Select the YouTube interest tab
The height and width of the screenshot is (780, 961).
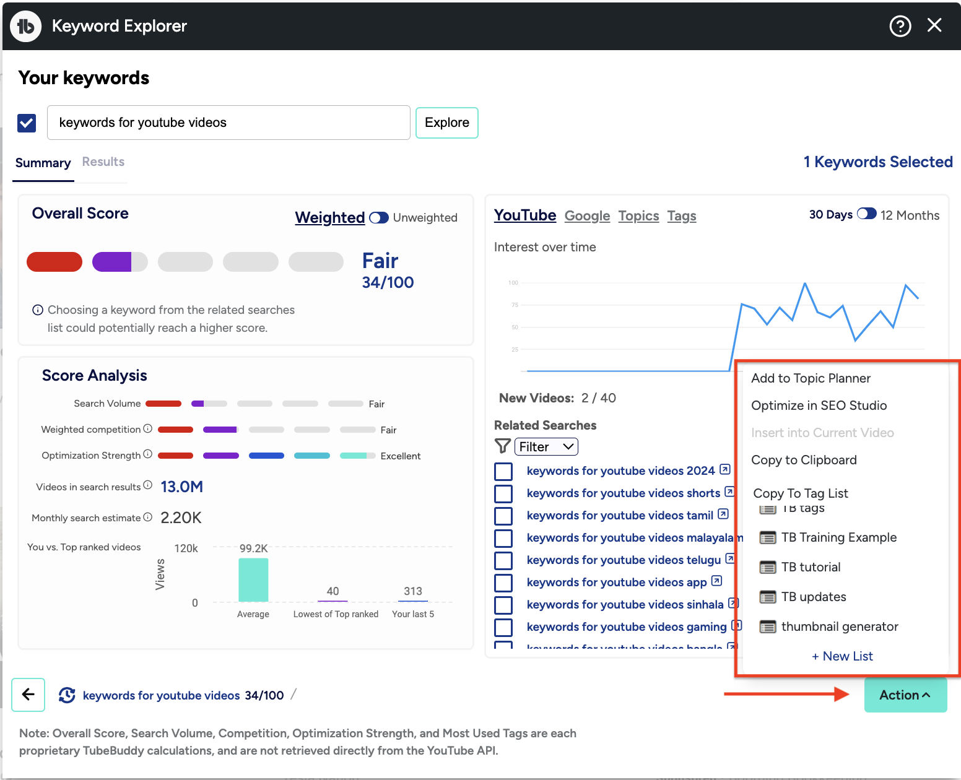click(x=525, y=215)
